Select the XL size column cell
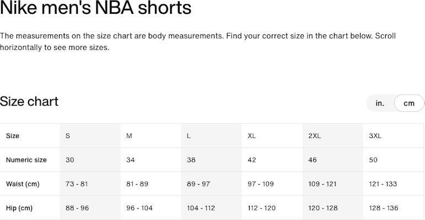The height and width of the screenshot is (220, 425). pos(252,136)
